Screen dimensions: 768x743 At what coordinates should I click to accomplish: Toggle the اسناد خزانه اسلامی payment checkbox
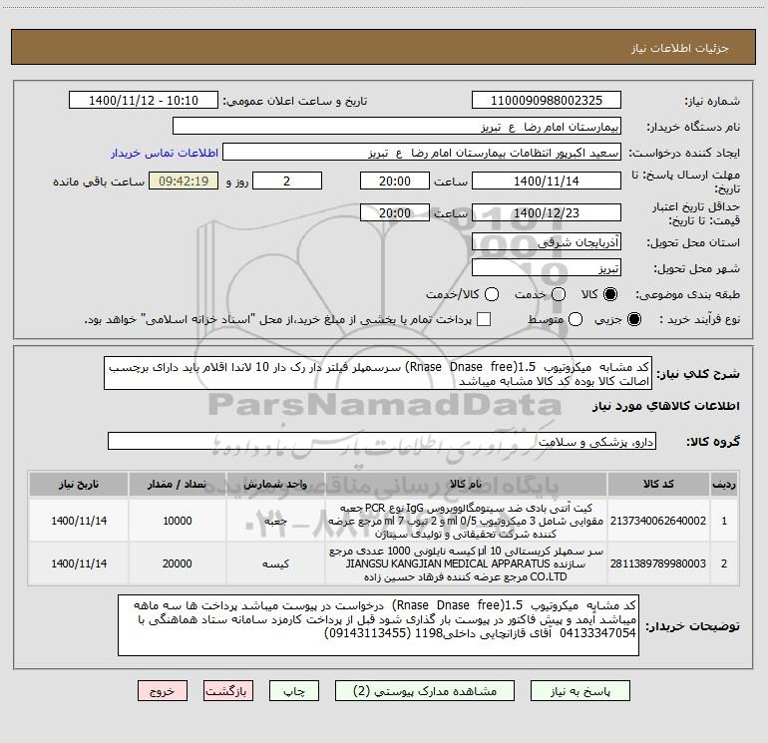[x=484, y=319]
